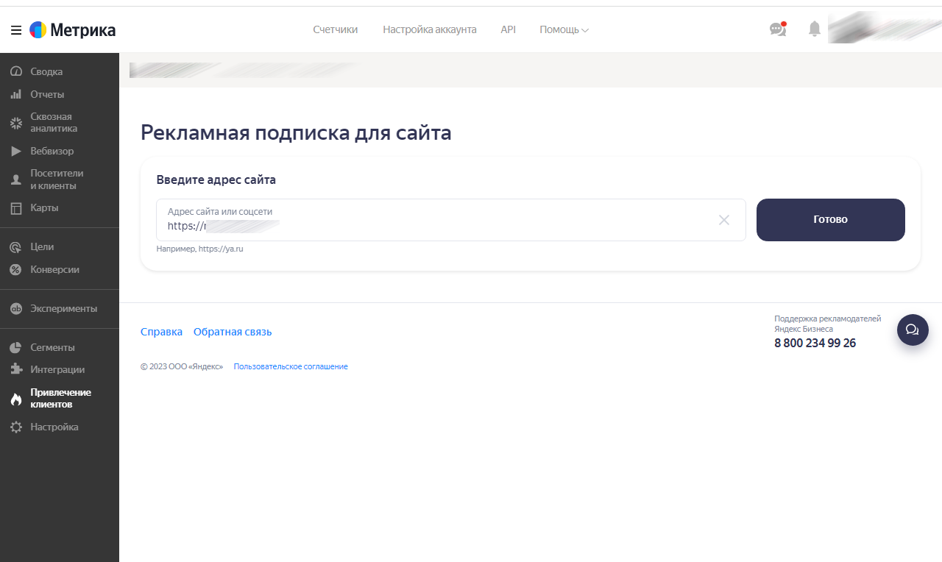The height and width of the screenshot is (562, 942).
Task: Click the notifications bell icon
Action: click(814, 29)
